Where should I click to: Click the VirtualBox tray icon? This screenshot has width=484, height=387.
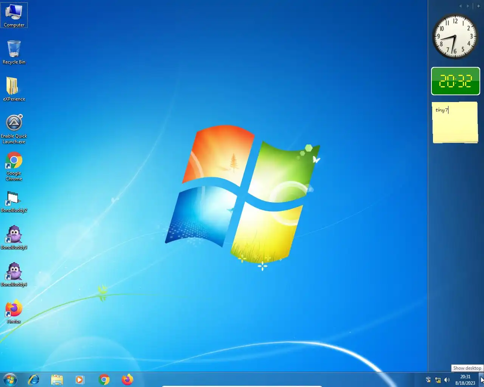click(x=428, y=380)
